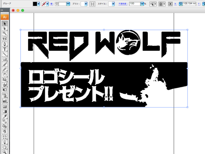This screenshot has height=154, width=205.
Task: Collapse tools panel with double arrows
Action: tap(2, 10)
